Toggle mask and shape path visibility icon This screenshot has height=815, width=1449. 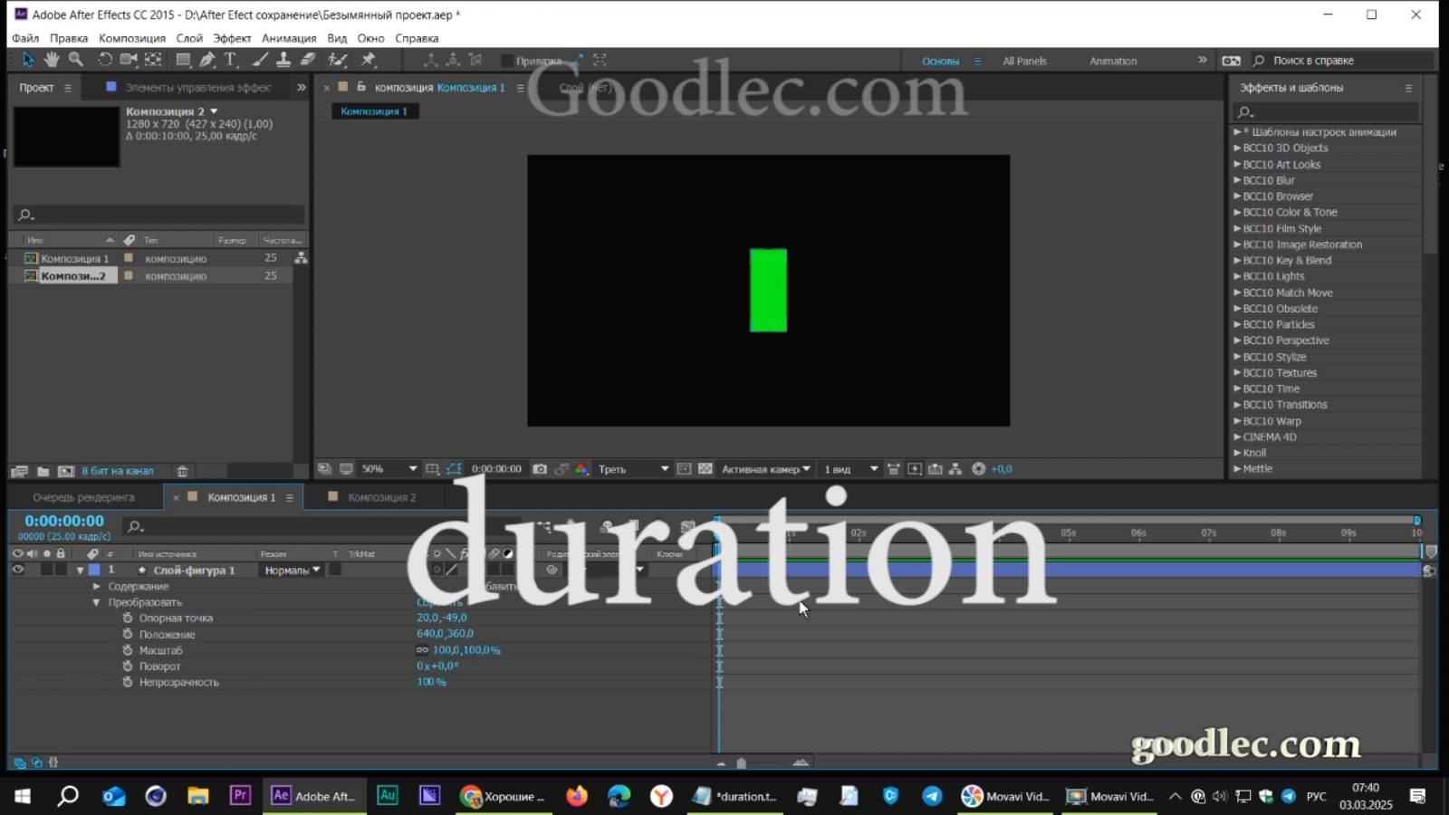click(454, 469)
